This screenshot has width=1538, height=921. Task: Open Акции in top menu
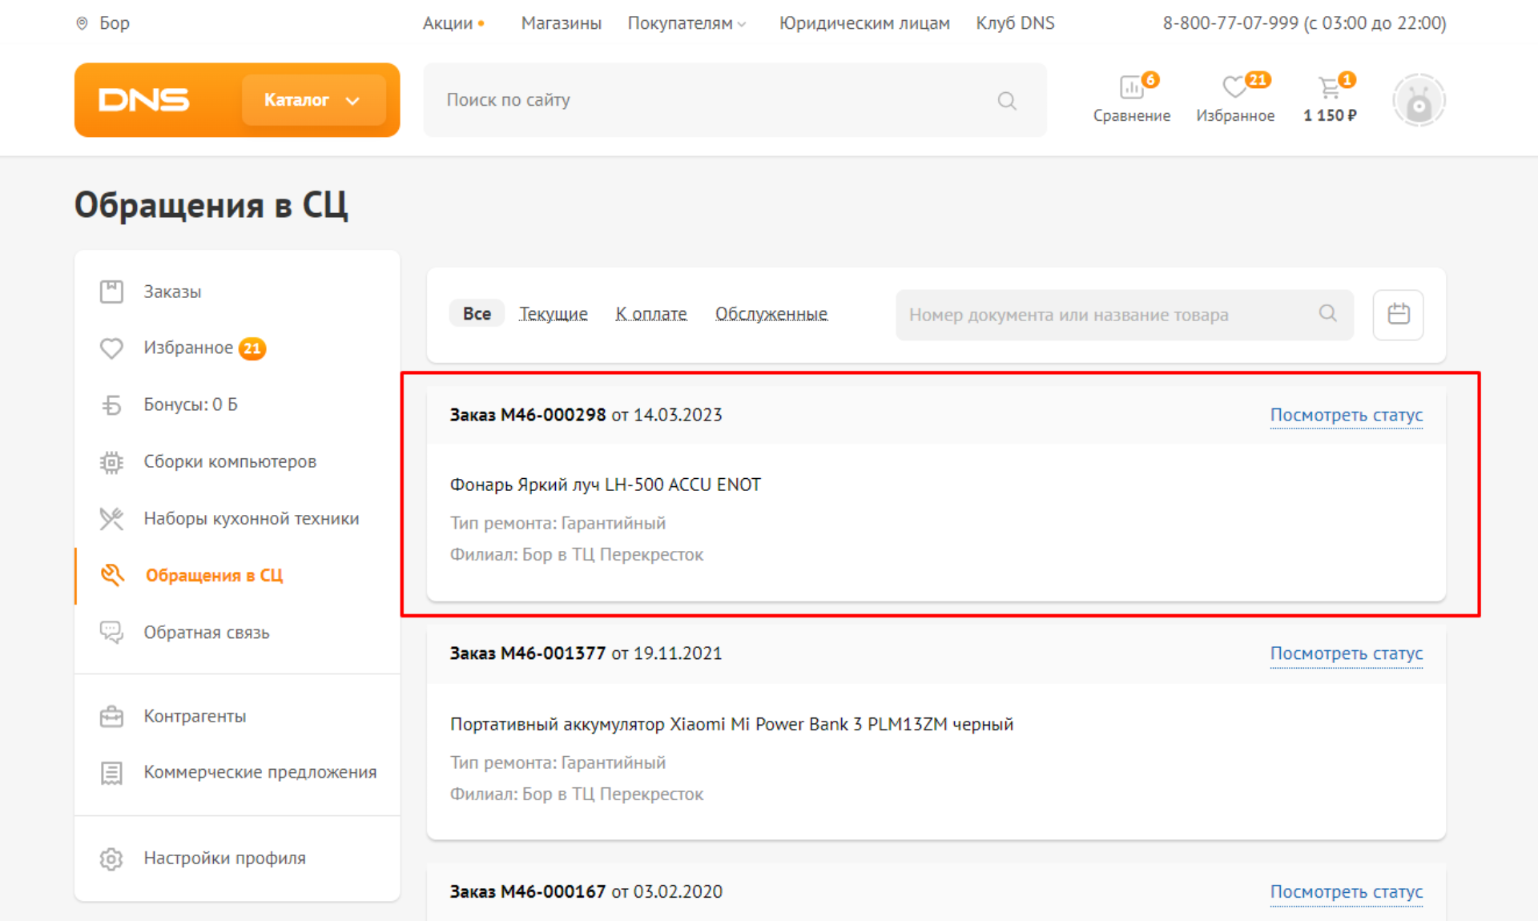click(448, 23)
